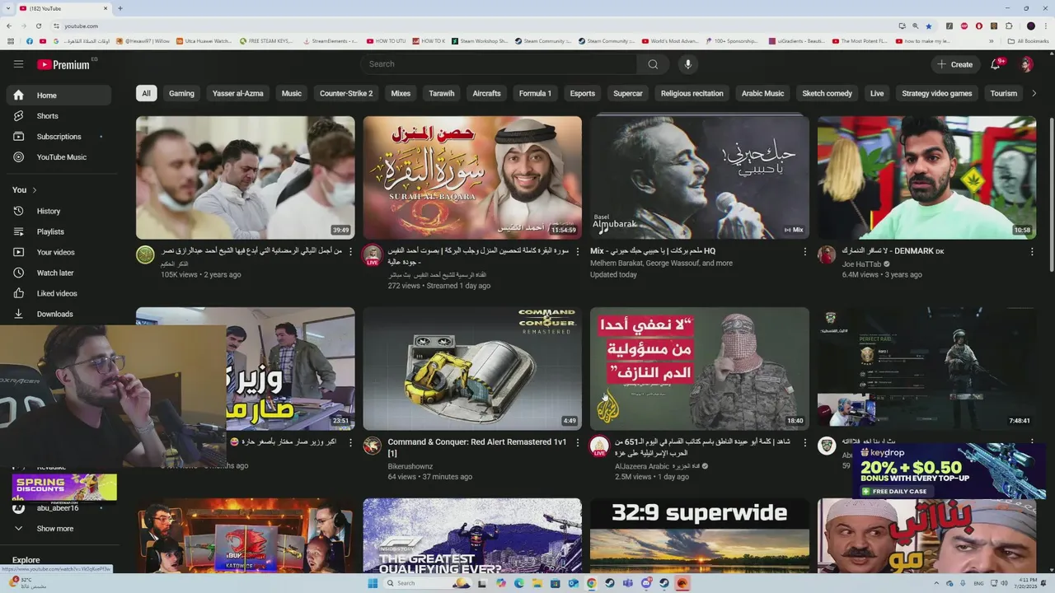1055x593 pixels.
Task: Select the Gaming filter chip
Action: pos(181,94)
